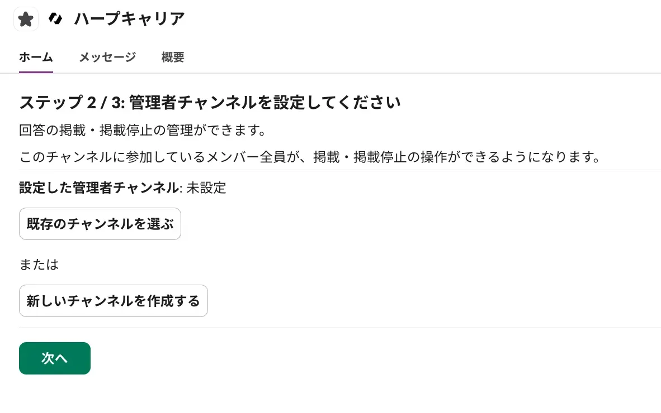Click the 設定した管理者チャンネル label
Screen dimensions: 661x413
pyautogui.click(x=98, y=188)
